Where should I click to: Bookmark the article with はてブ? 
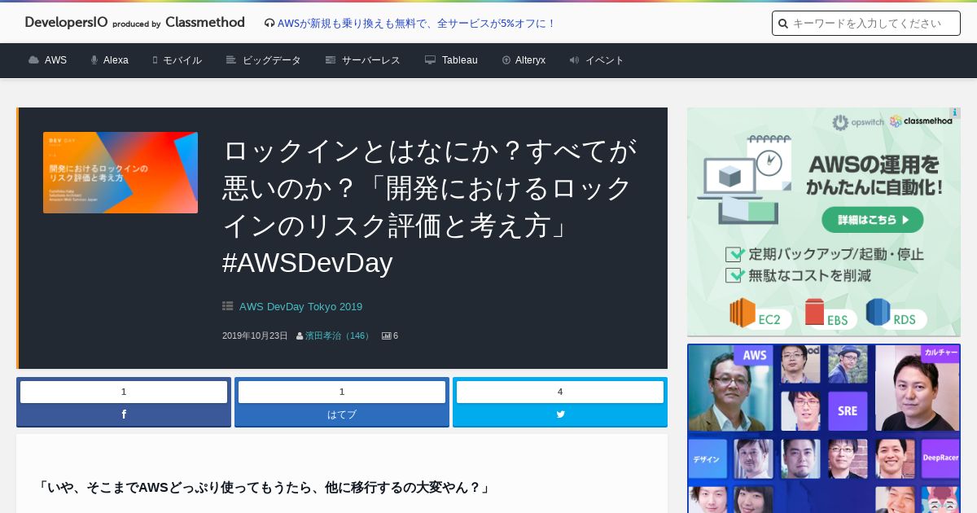pyautogui.click(x=342, y=414)
